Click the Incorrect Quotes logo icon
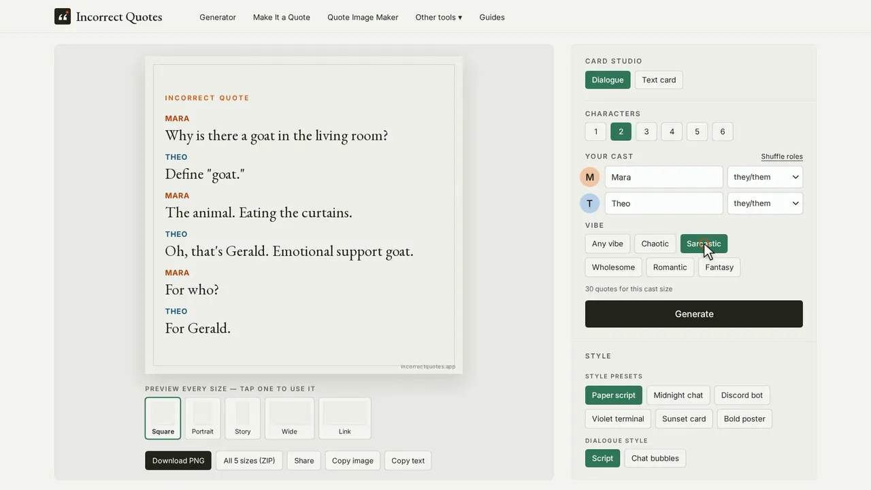 [x=63, y=16]
